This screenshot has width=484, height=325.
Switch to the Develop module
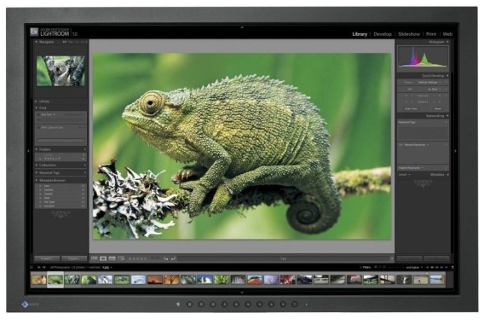coord(383,34)
